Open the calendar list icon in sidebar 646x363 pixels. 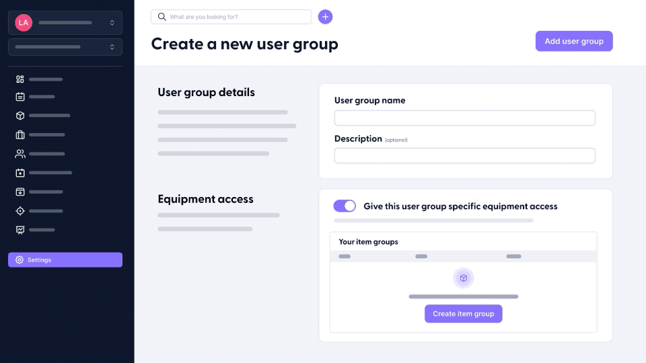[x=20, y=97]
